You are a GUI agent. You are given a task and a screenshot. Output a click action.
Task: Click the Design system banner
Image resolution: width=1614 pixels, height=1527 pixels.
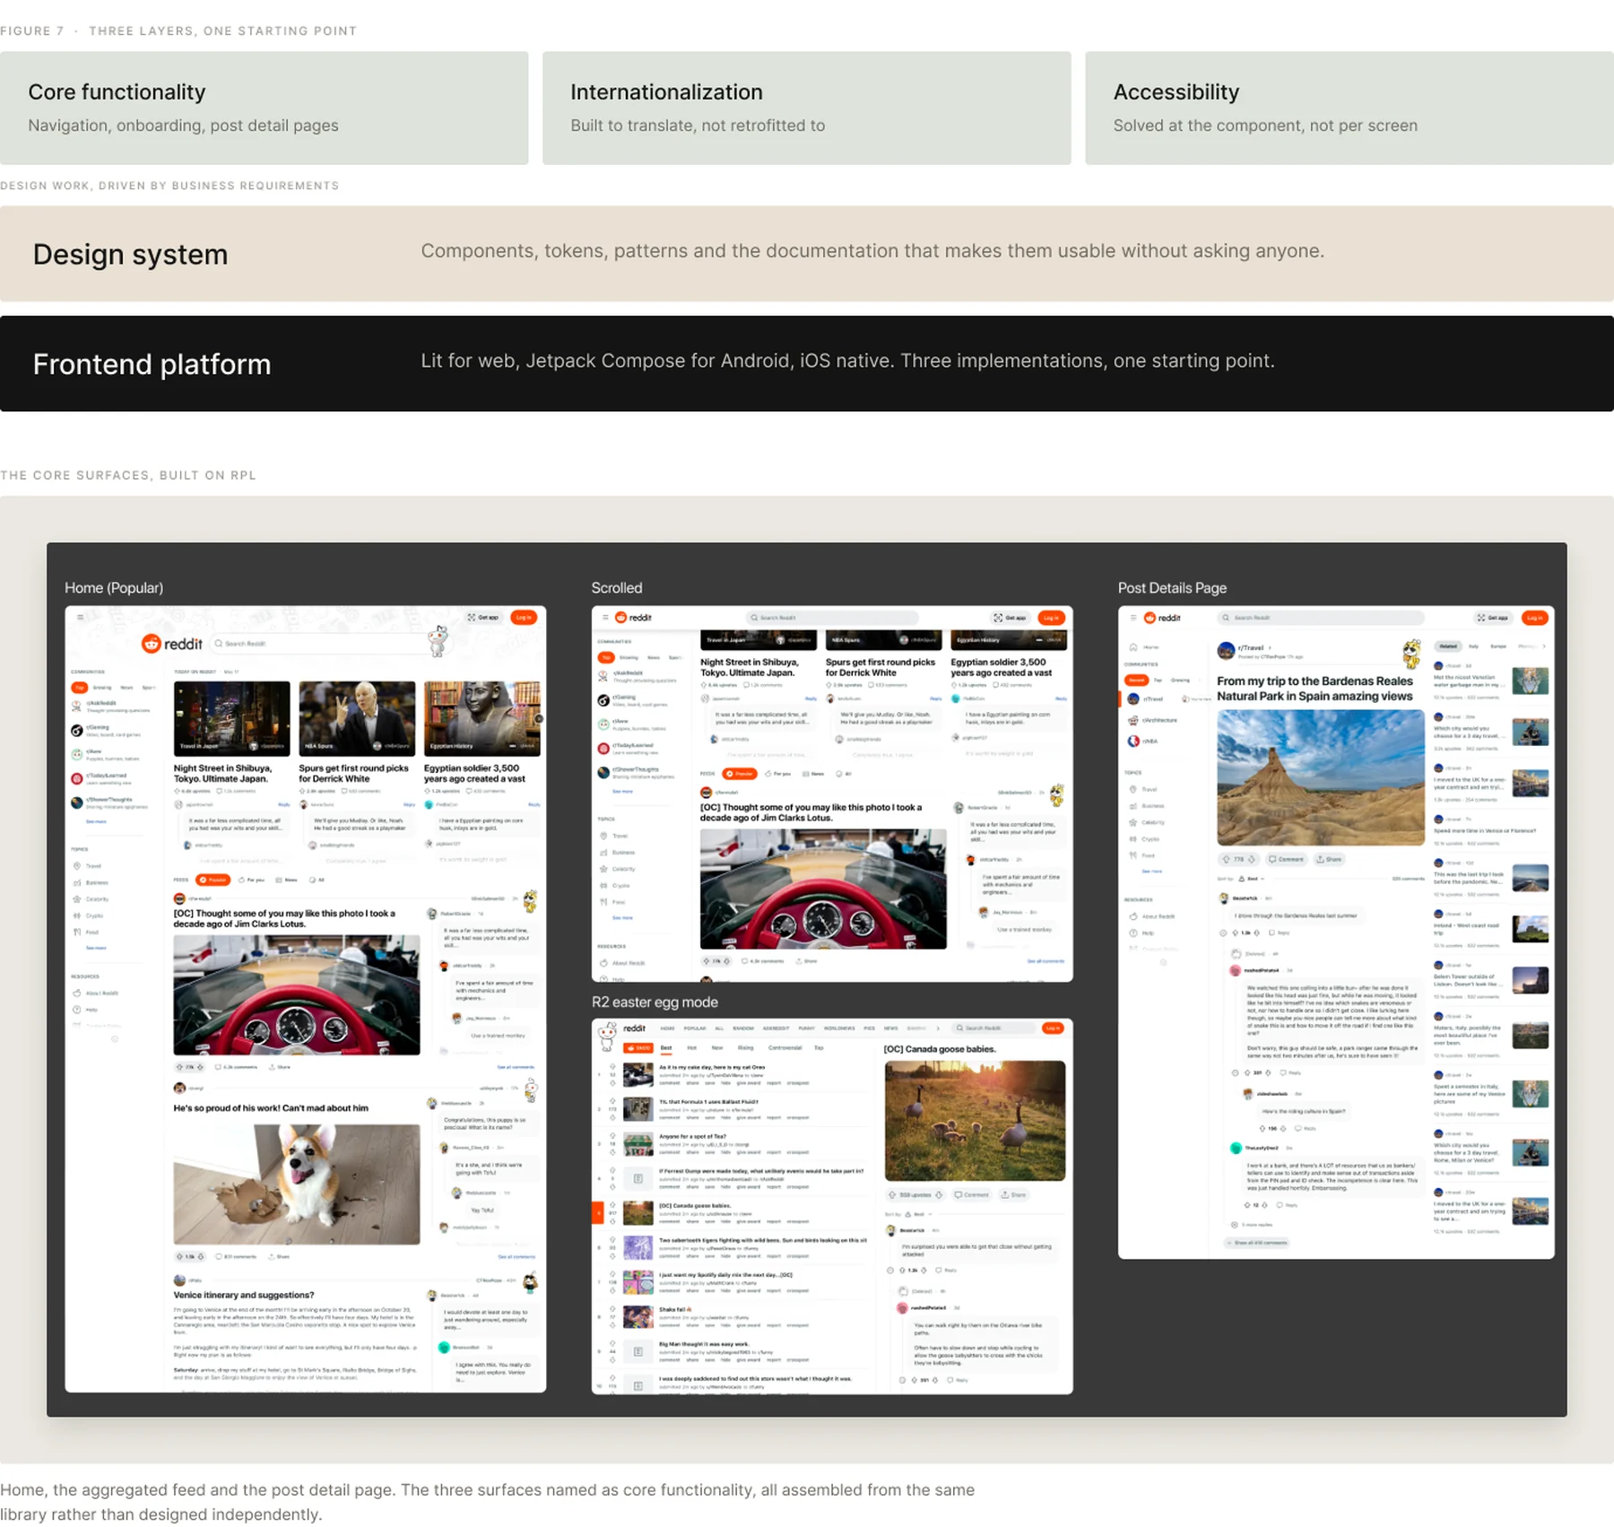point(807,254)
